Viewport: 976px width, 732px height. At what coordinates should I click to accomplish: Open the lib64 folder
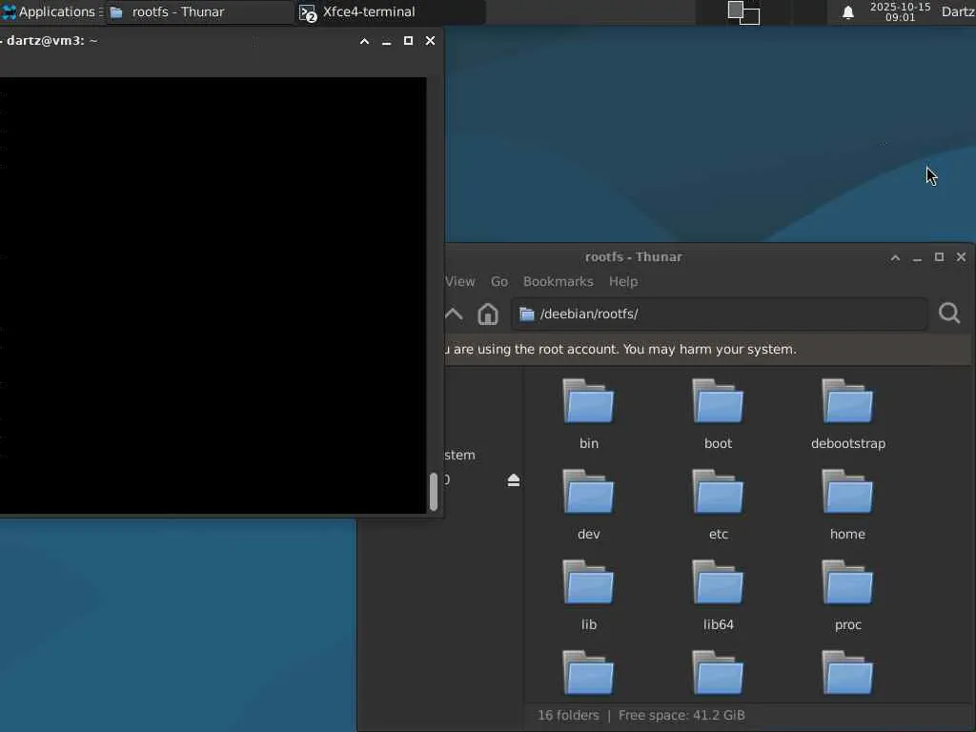[718, 595]
